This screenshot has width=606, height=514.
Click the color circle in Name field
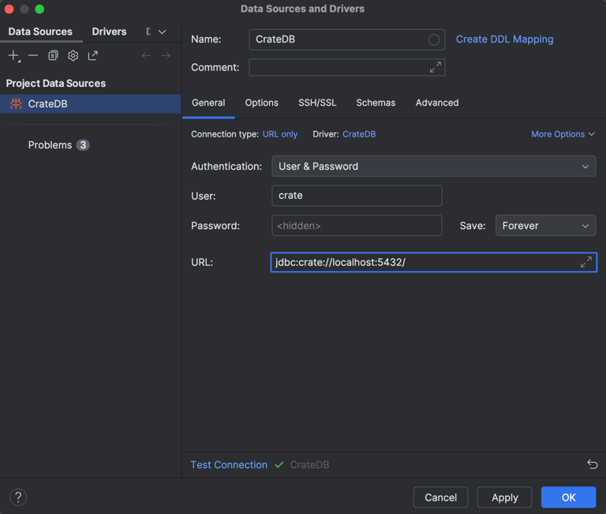(434, 39)
